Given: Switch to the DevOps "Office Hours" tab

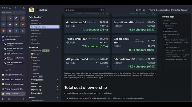Looking at the screenshot, I should (x=13, y=75).
